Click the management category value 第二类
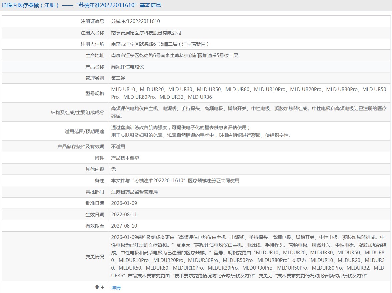Image resolution: width=392 pixels, height=293 pixels. 118,78
